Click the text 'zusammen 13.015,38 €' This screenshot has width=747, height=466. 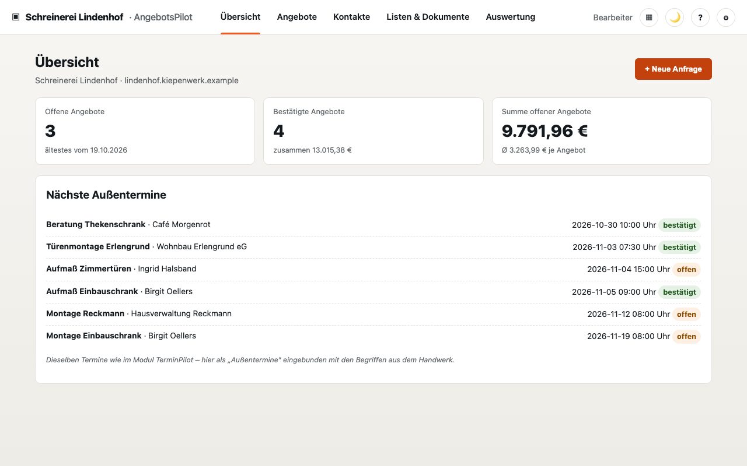click(x=312, y=150)
